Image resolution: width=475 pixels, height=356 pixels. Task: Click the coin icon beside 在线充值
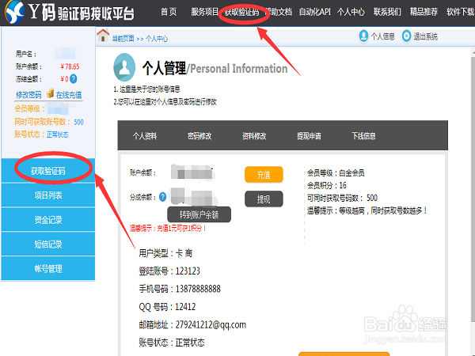click(x=51, y=93)
